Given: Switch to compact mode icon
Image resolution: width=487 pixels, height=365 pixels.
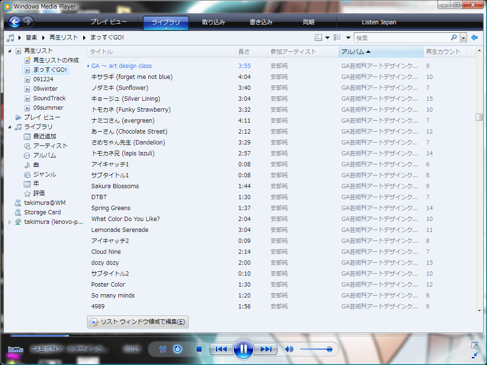Looking at the screenshot, I should tap(475, 355).
